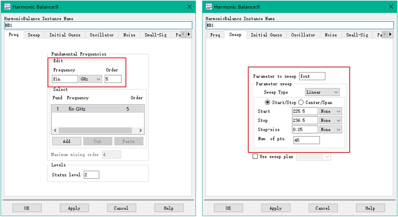The height and width of the screenshot is (217, 398).
Task: Click OK in the left window
Action: click(27, 208)
